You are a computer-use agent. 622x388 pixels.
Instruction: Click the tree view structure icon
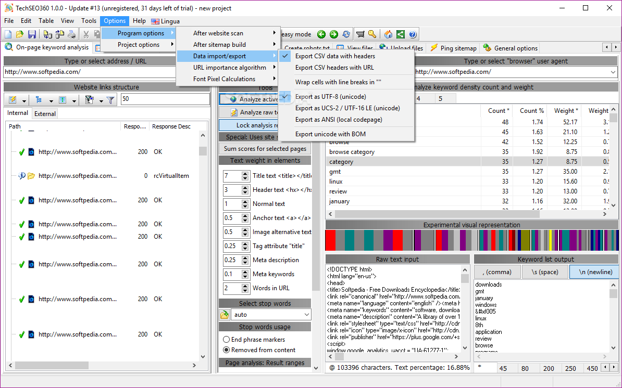pyautogui.click(x=39, y=100)
